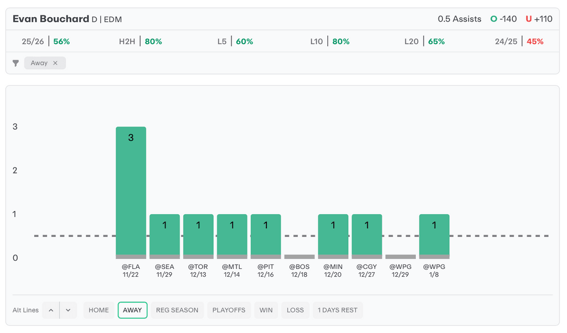Switch to the 24/25 season split
The height and width of the screenshot is (333, 567).
(519, 41)
